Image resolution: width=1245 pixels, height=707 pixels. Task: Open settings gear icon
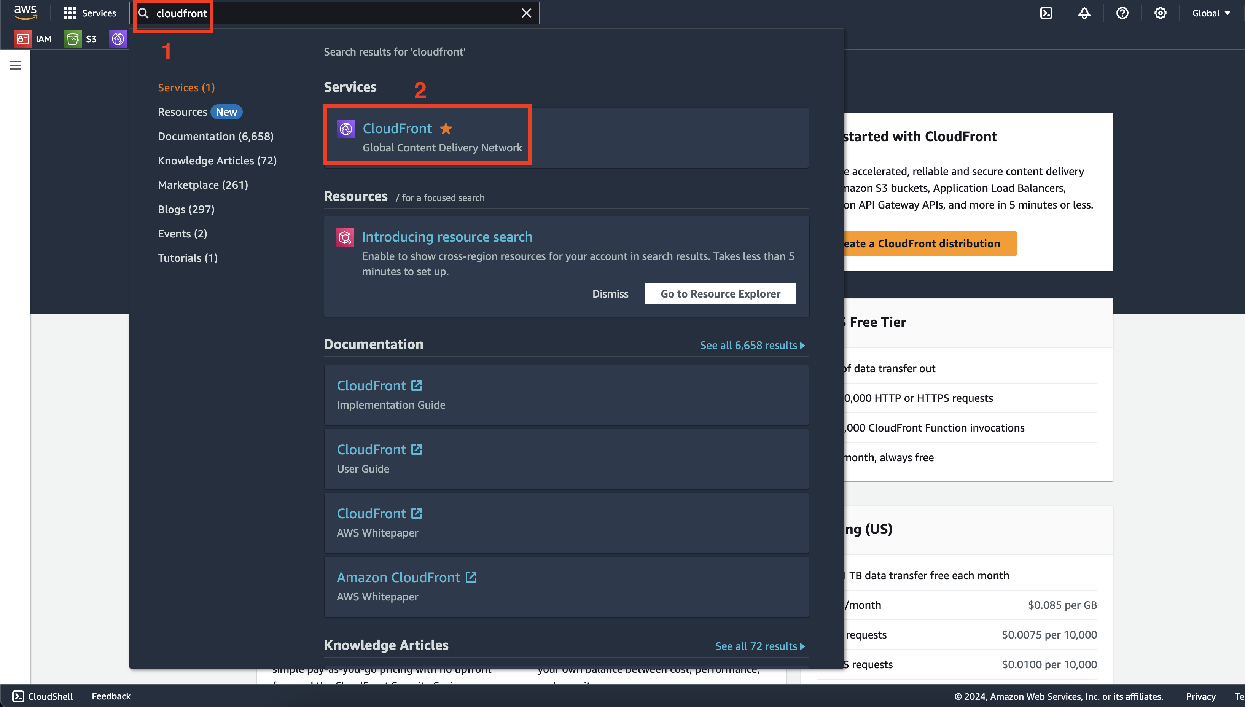coord(1160,13)
